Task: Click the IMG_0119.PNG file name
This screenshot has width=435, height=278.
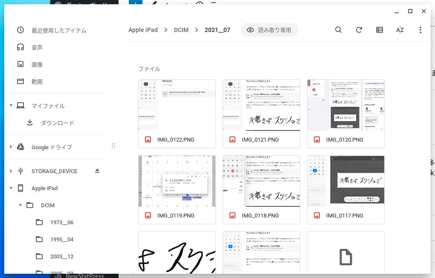Action: tap(176, 216)
